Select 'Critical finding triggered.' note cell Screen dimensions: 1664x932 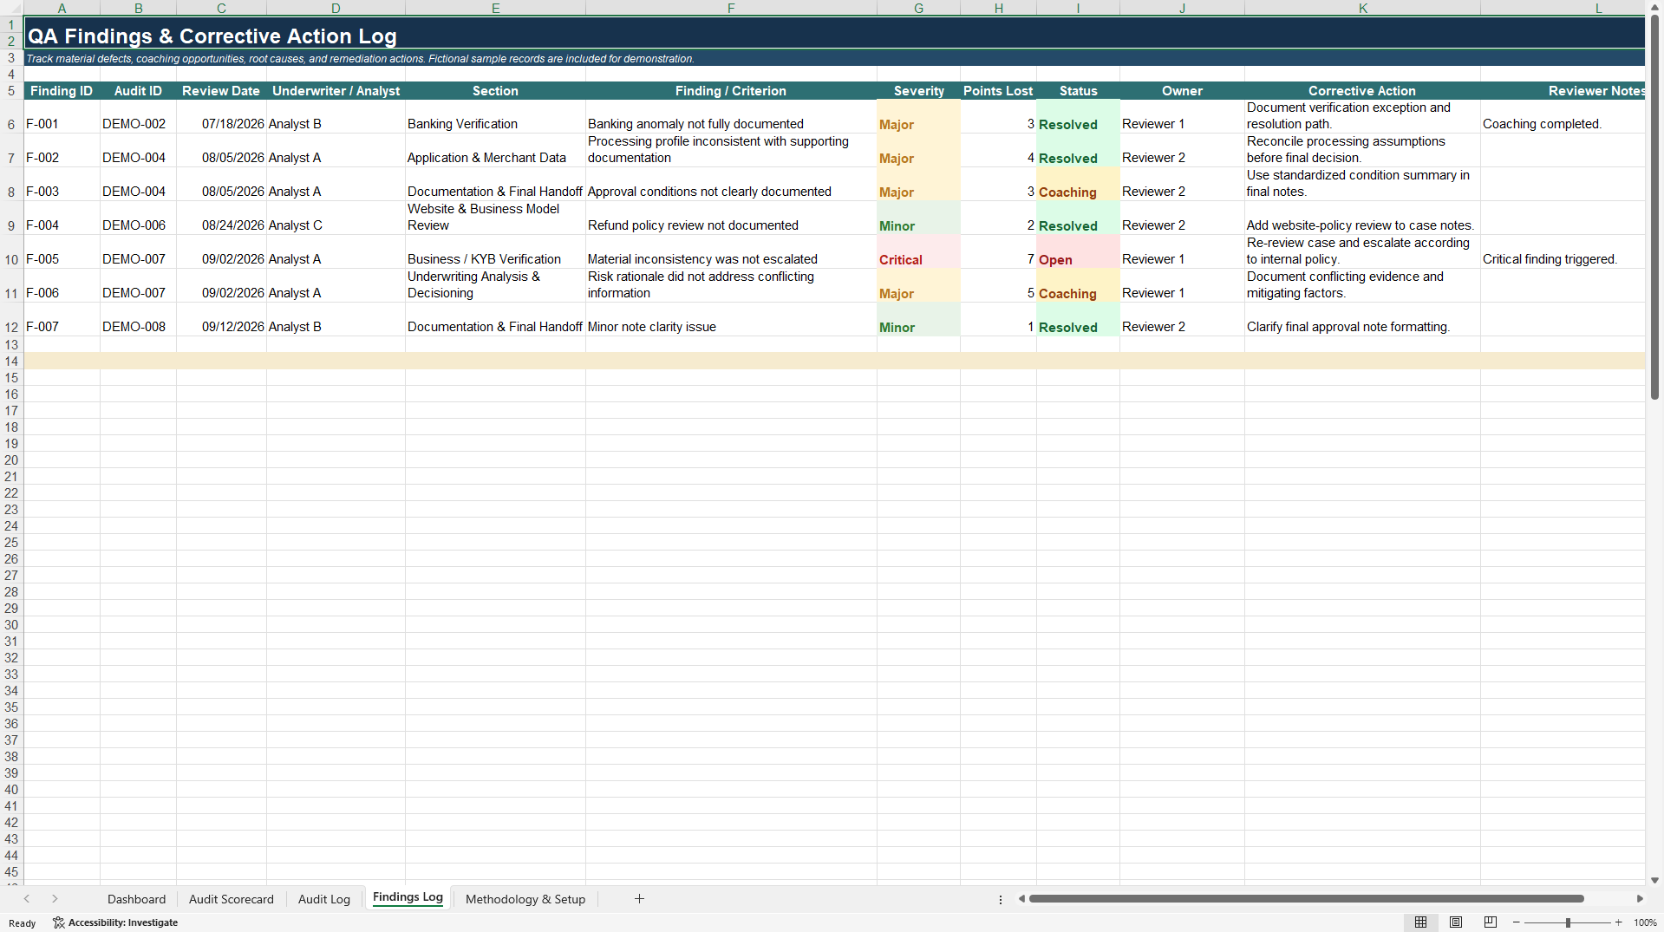point(1563,251)
